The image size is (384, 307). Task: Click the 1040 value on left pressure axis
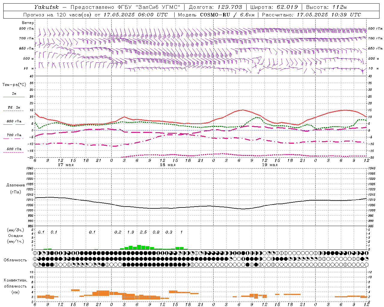pyautogui.click(x=30, y=168)
